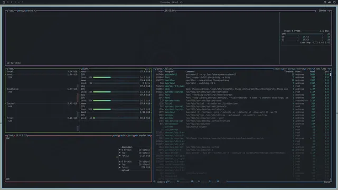Toggle auto scaling in net panel
The width and height of the screenshot is (338, 190).
click(123, 136)
